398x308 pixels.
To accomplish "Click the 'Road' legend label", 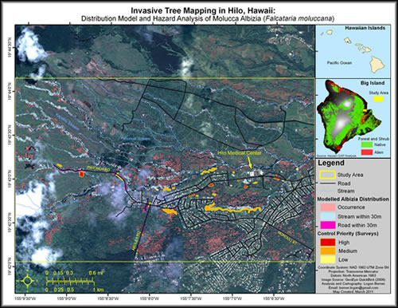I will pos(344,184).
